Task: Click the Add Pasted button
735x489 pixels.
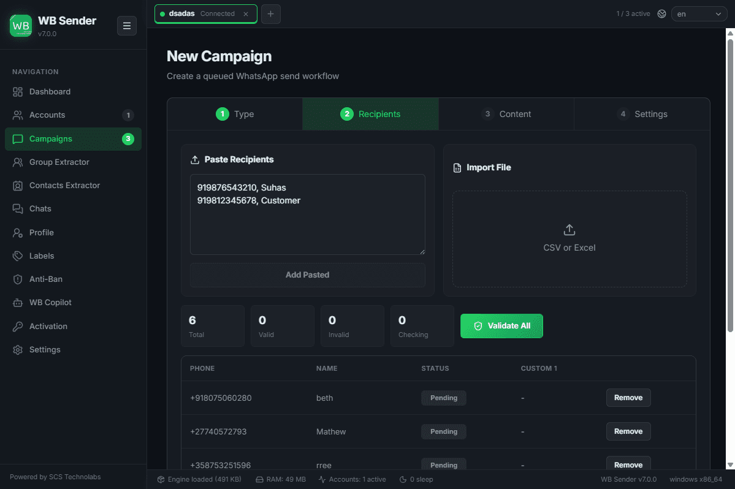Action: click(x=308, y=275)
